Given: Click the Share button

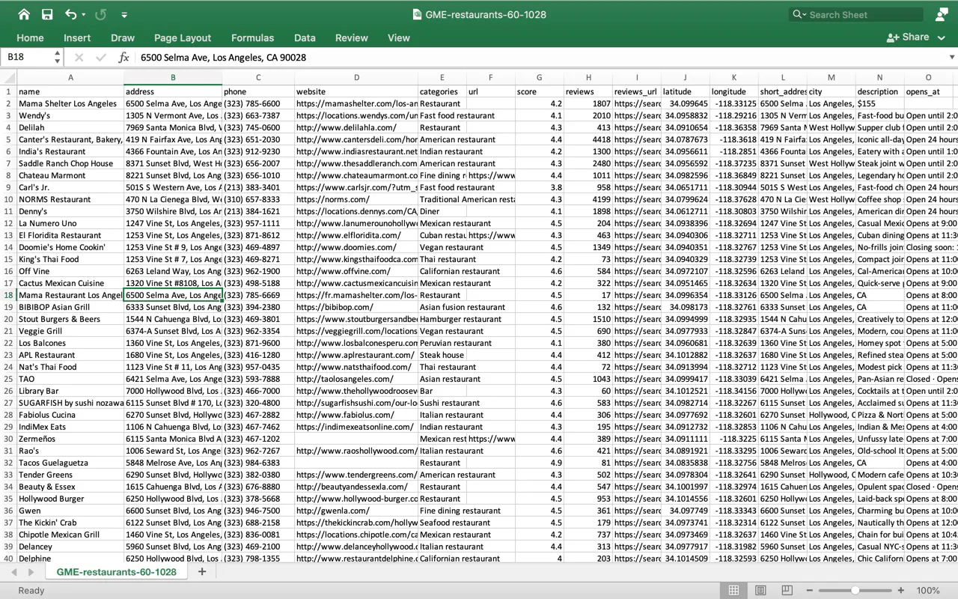Looking at the screenshot, I should coord(907,37).
